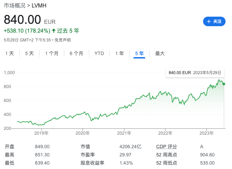The height and width of the screenshot is (169, 232).
Task: Click the plus 关注 follow button
Action: [214, 21]
